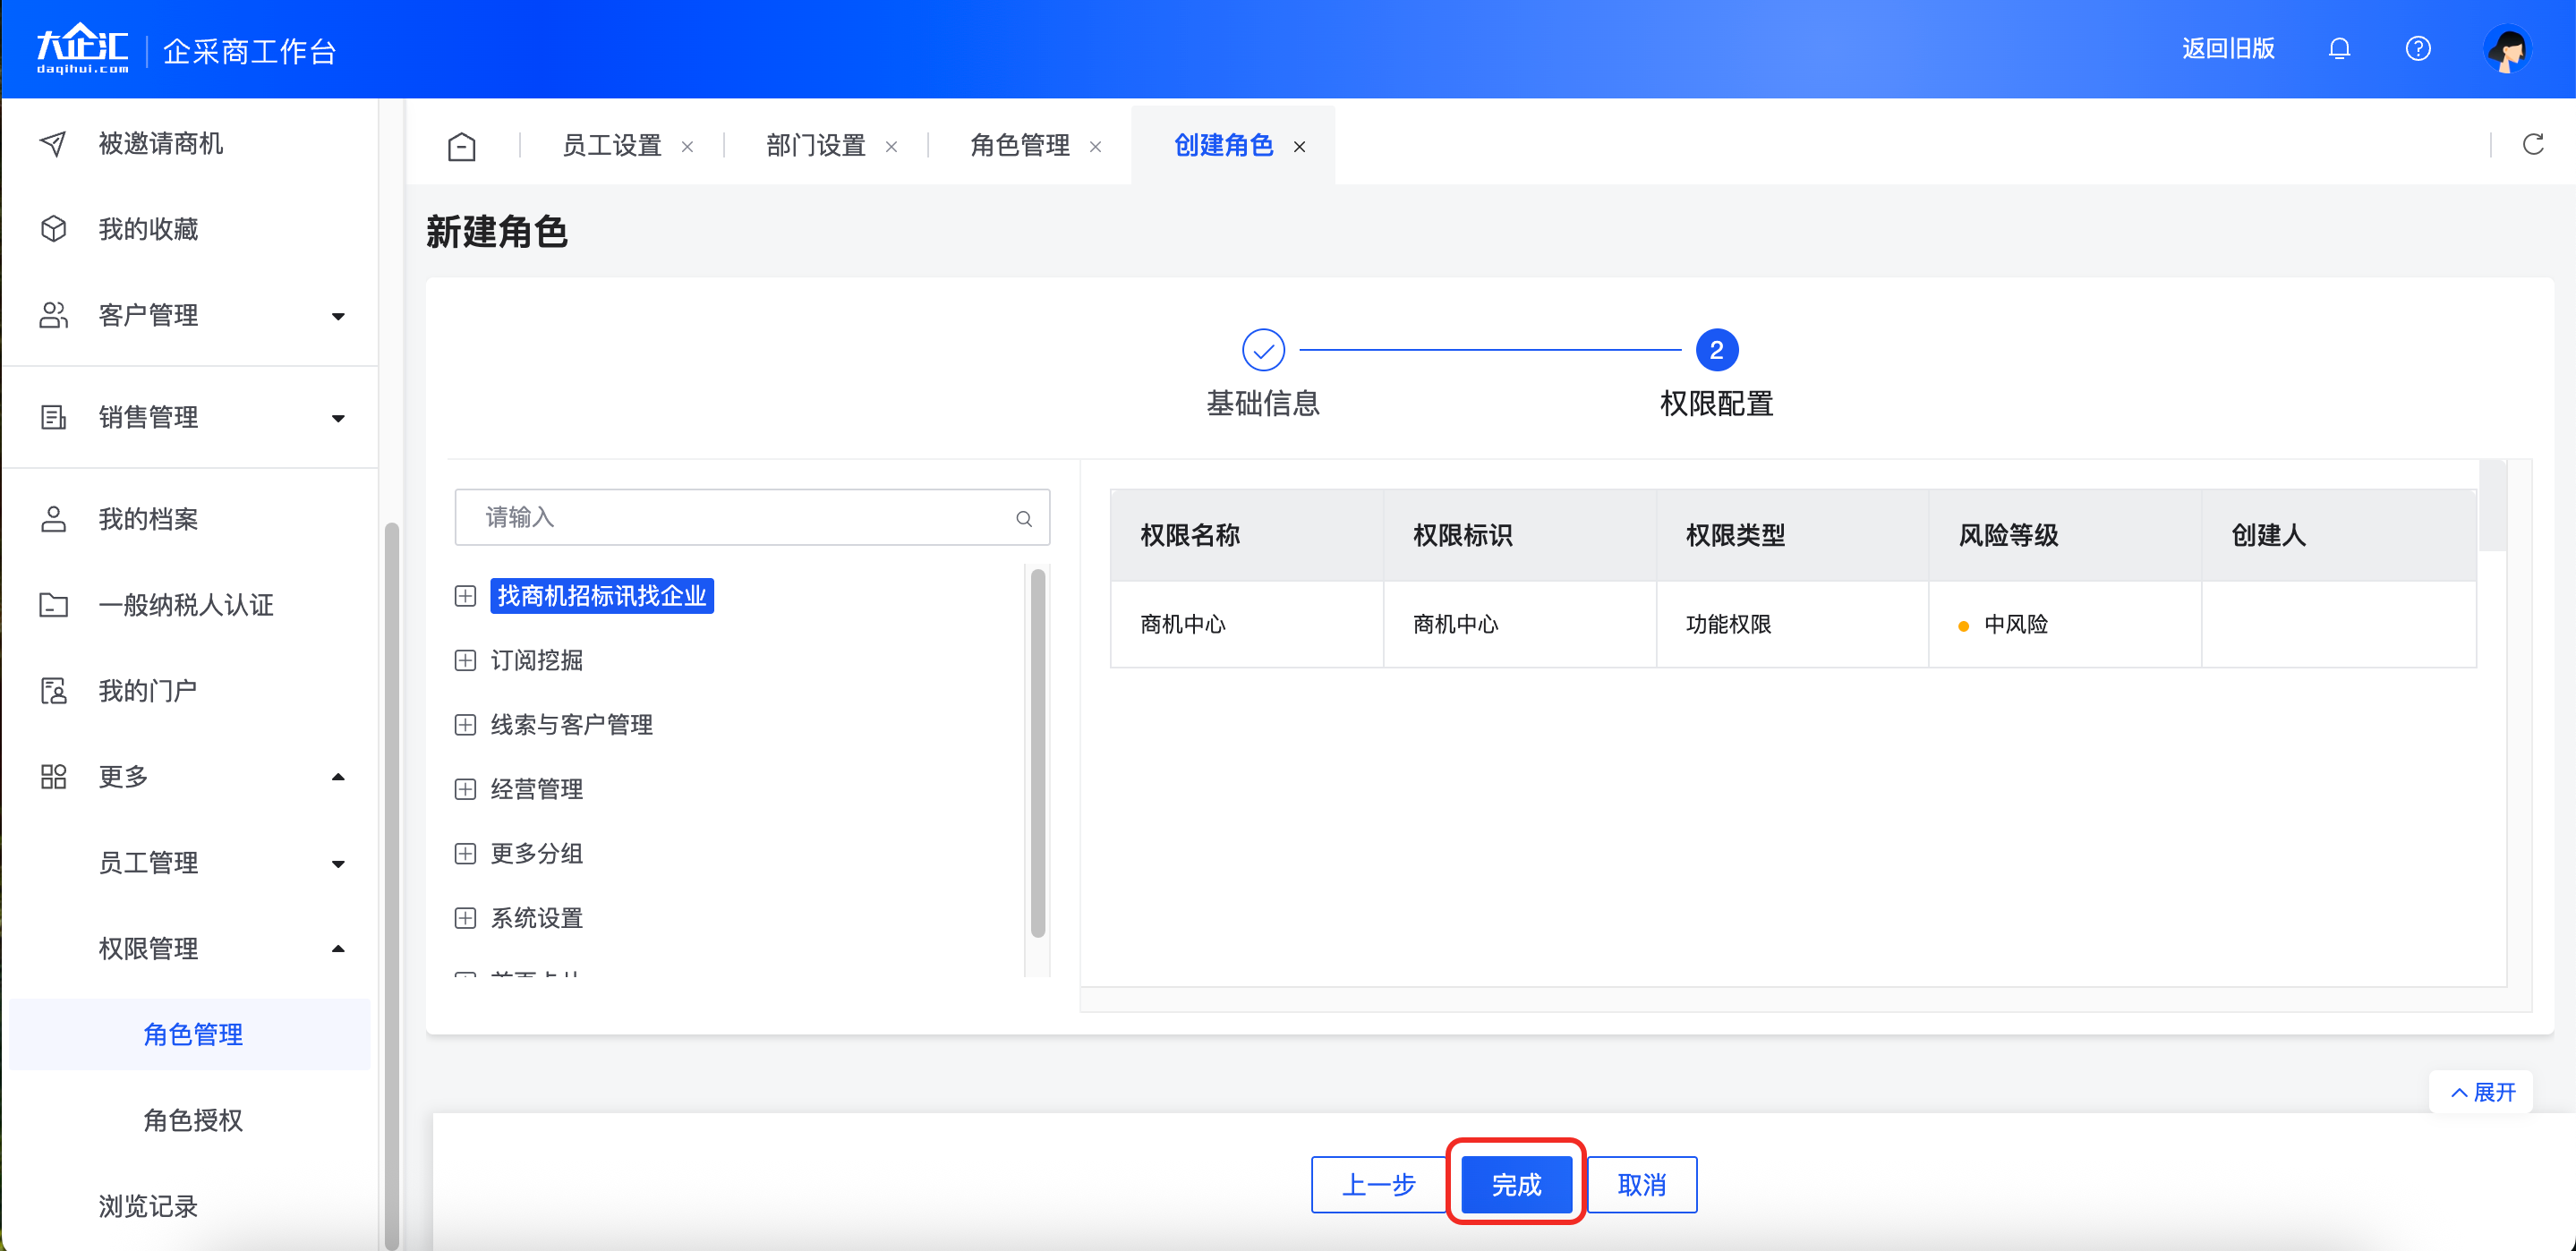Select 角色授权 in the sidebar
The width and height of the screenshot is (2576, 1251).
193,1120
